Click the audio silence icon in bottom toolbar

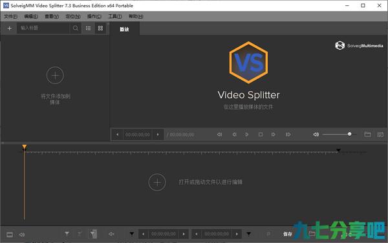[111, 234]
